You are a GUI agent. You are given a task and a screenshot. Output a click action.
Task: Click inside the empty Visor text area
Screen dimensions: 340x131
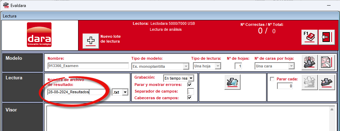pyautogui.click(x=188, y=118)
